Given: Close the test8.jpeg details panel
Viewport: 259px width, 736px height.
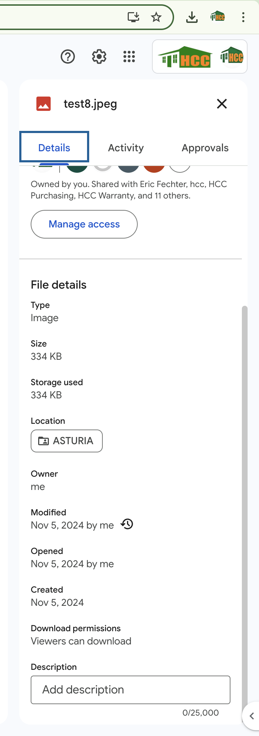Looking at the screenshot, I should coord(222,104).
